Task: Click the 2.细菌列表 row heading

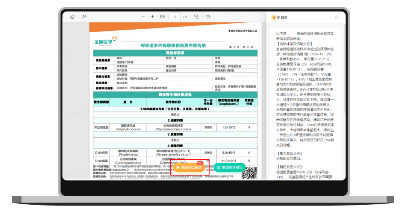Action: (175, 121)
